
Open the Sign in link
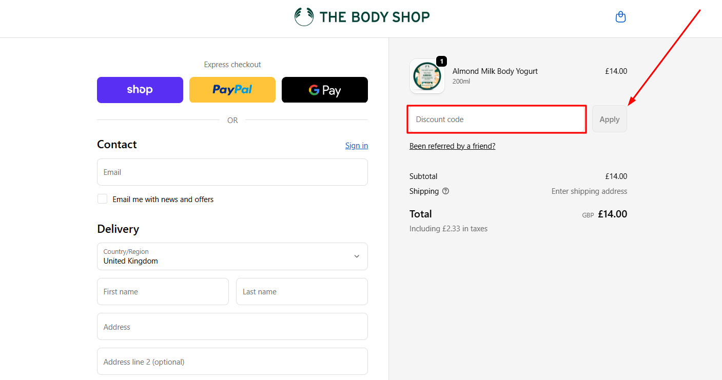point(357,146)
